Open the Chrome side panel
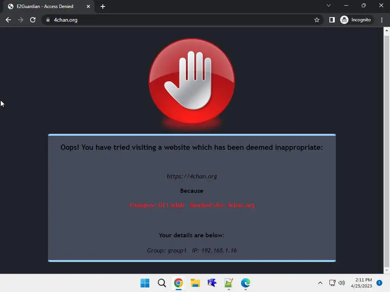 pyautogui.click(x=332, y=20)
